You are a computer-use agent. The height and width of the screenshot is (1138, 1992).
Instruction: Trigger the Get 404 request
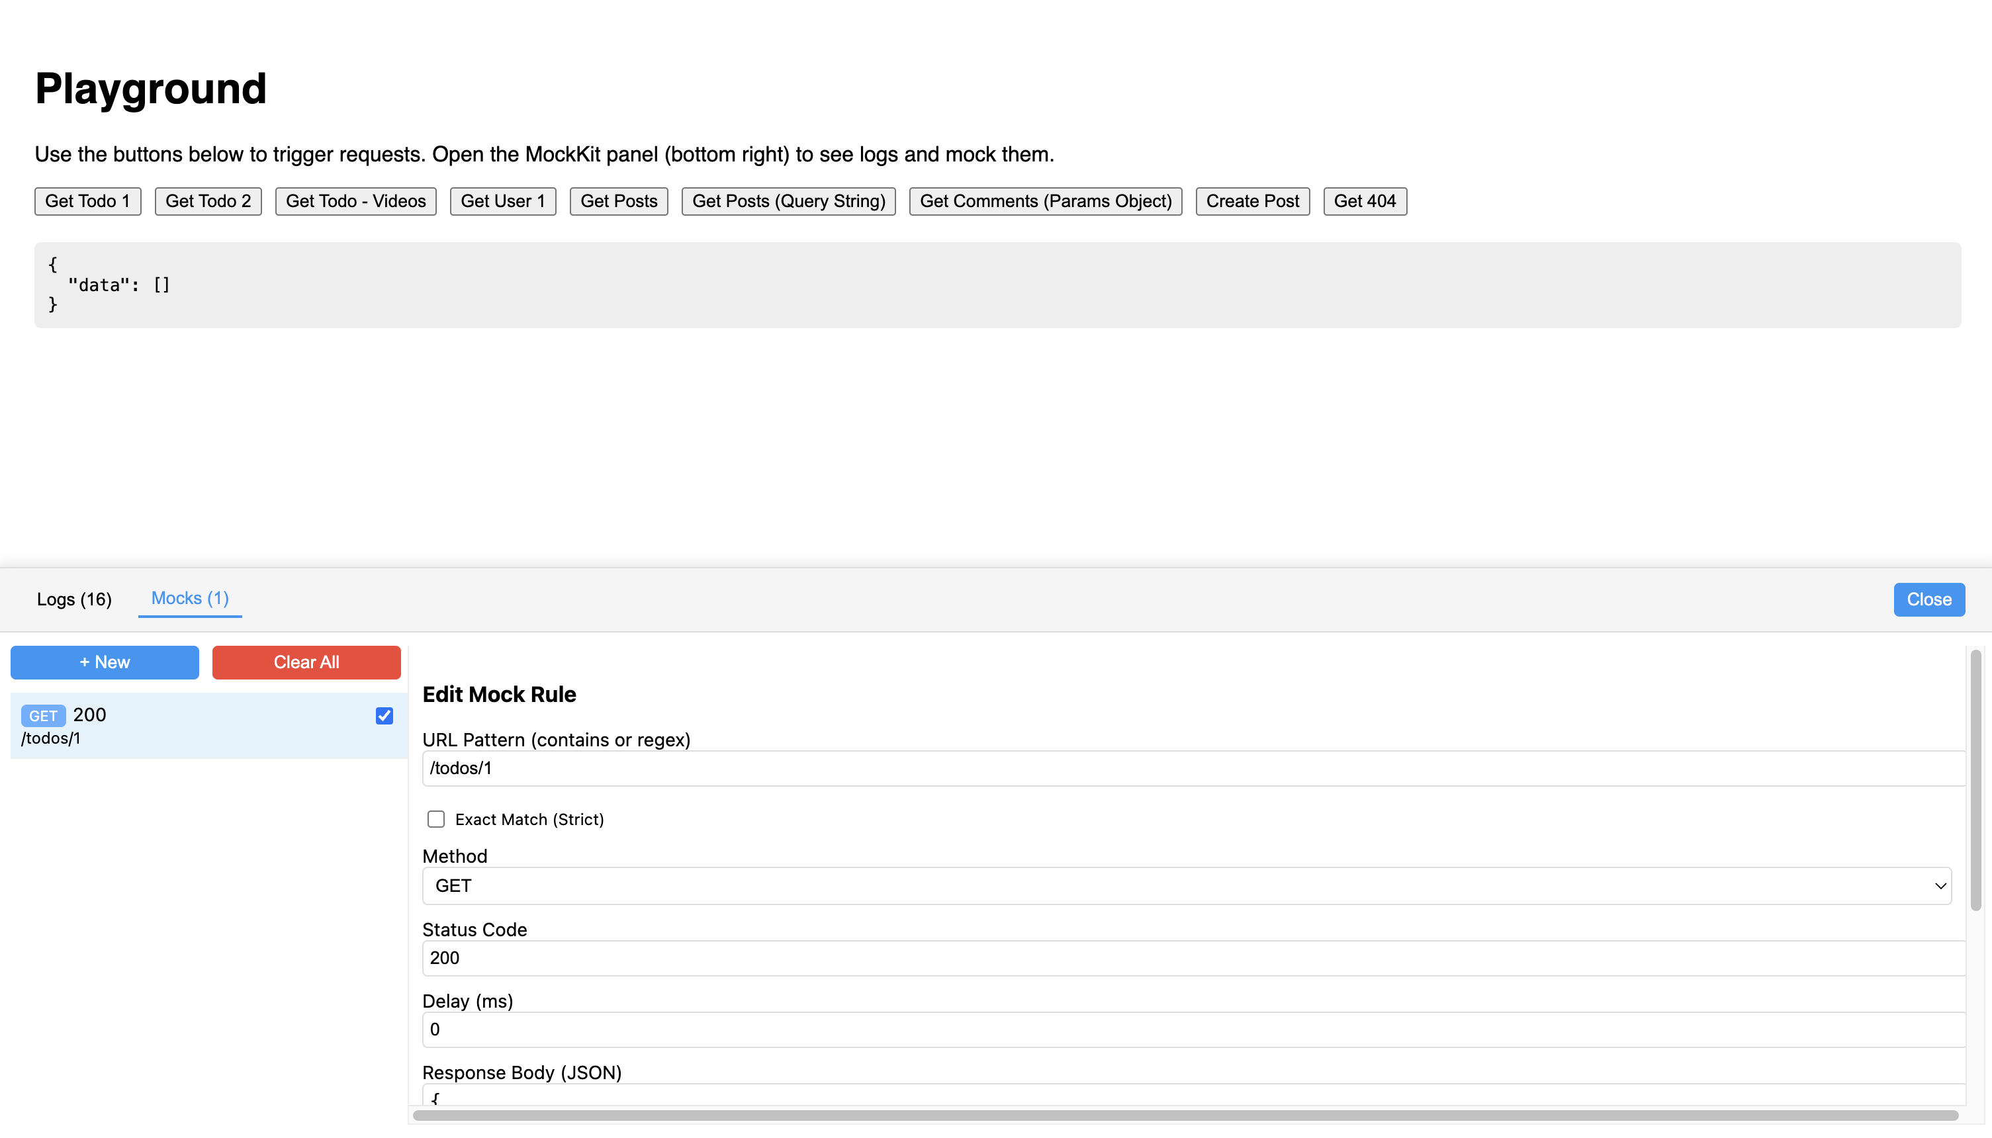click(1365, 201)
